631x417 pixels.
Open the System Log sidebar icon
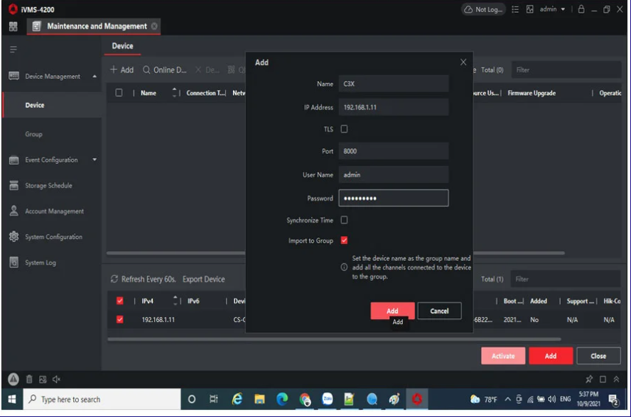[14, 262]
